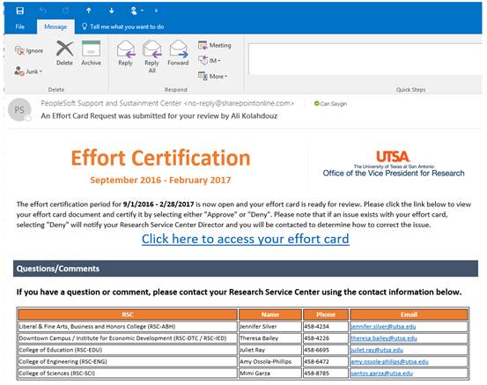Click the Redo arrow icon

pos(65,11)
